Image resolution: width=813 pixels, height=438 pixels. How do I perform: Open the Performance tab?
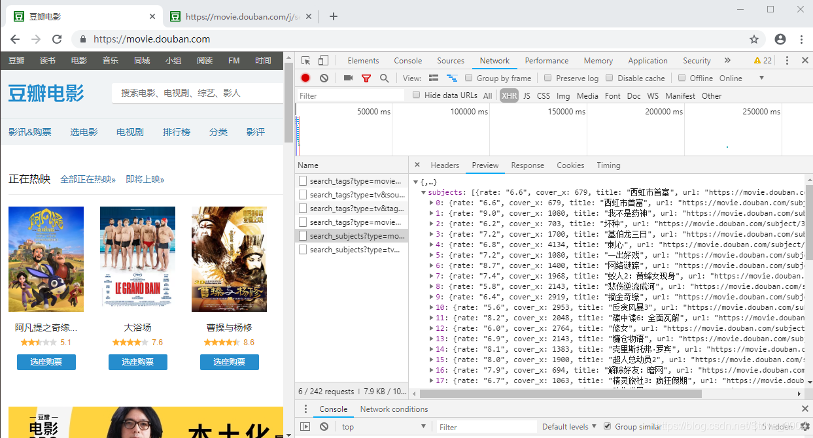point(547,60)
